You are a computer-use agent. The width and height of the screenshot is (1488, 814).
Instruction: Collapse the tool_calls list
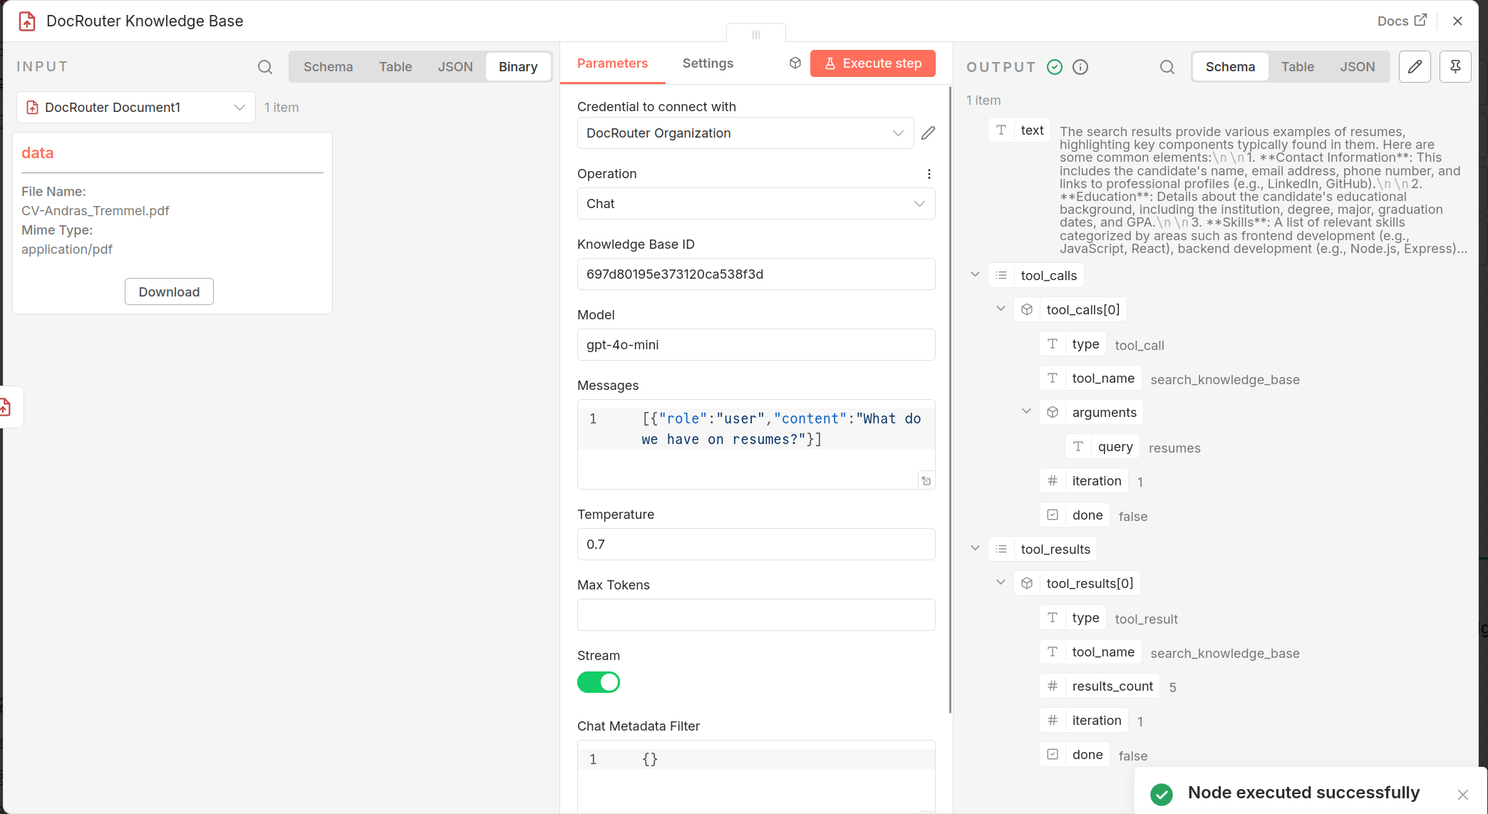[975, 274]
